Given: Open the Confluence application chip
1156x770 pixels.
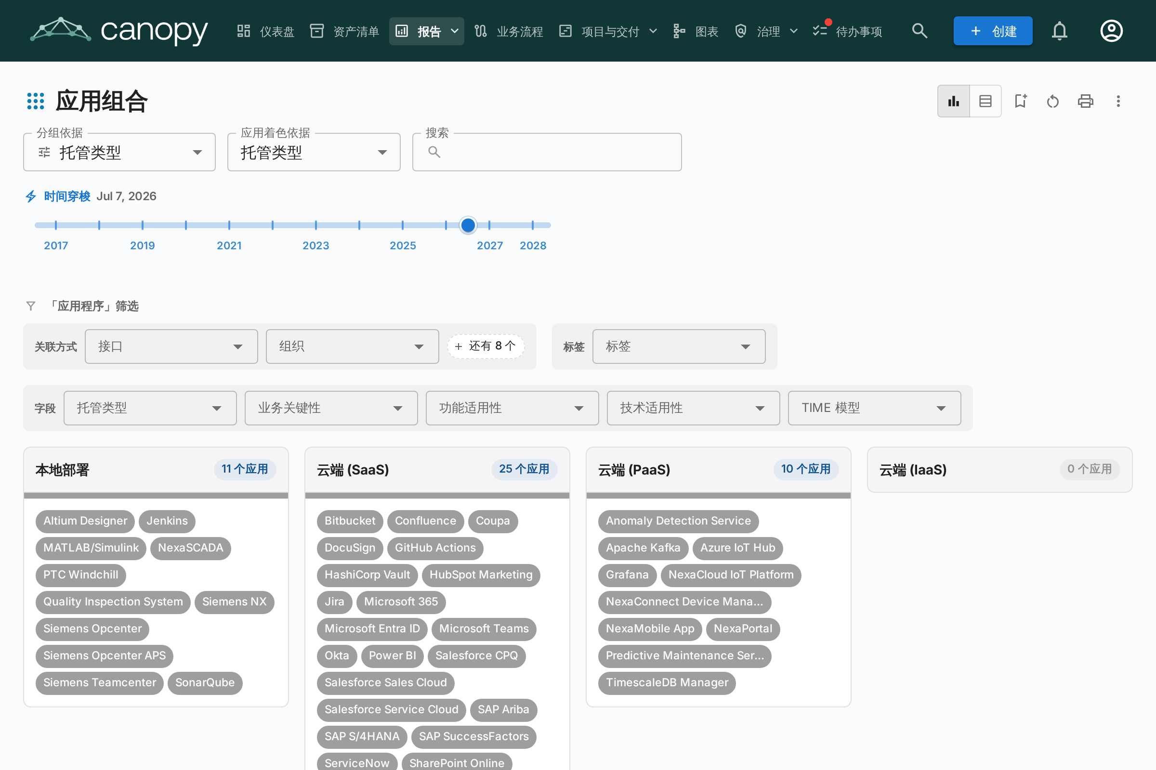Looking at the screenshot, I should click(426, 521).
